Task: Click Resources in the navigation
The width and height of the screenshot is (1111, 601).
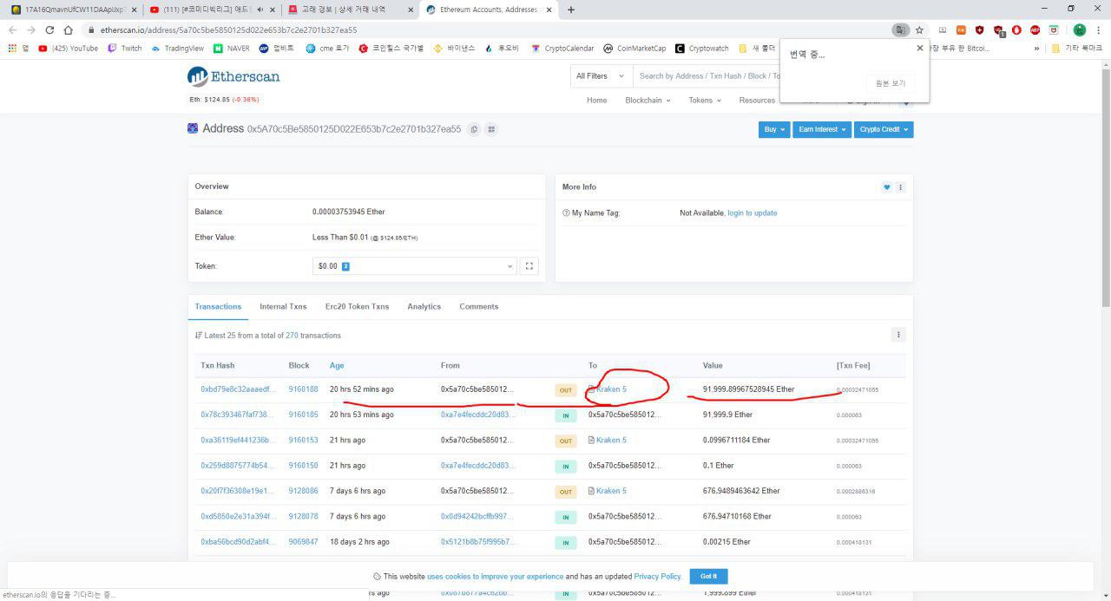Action: click(757, 101)
